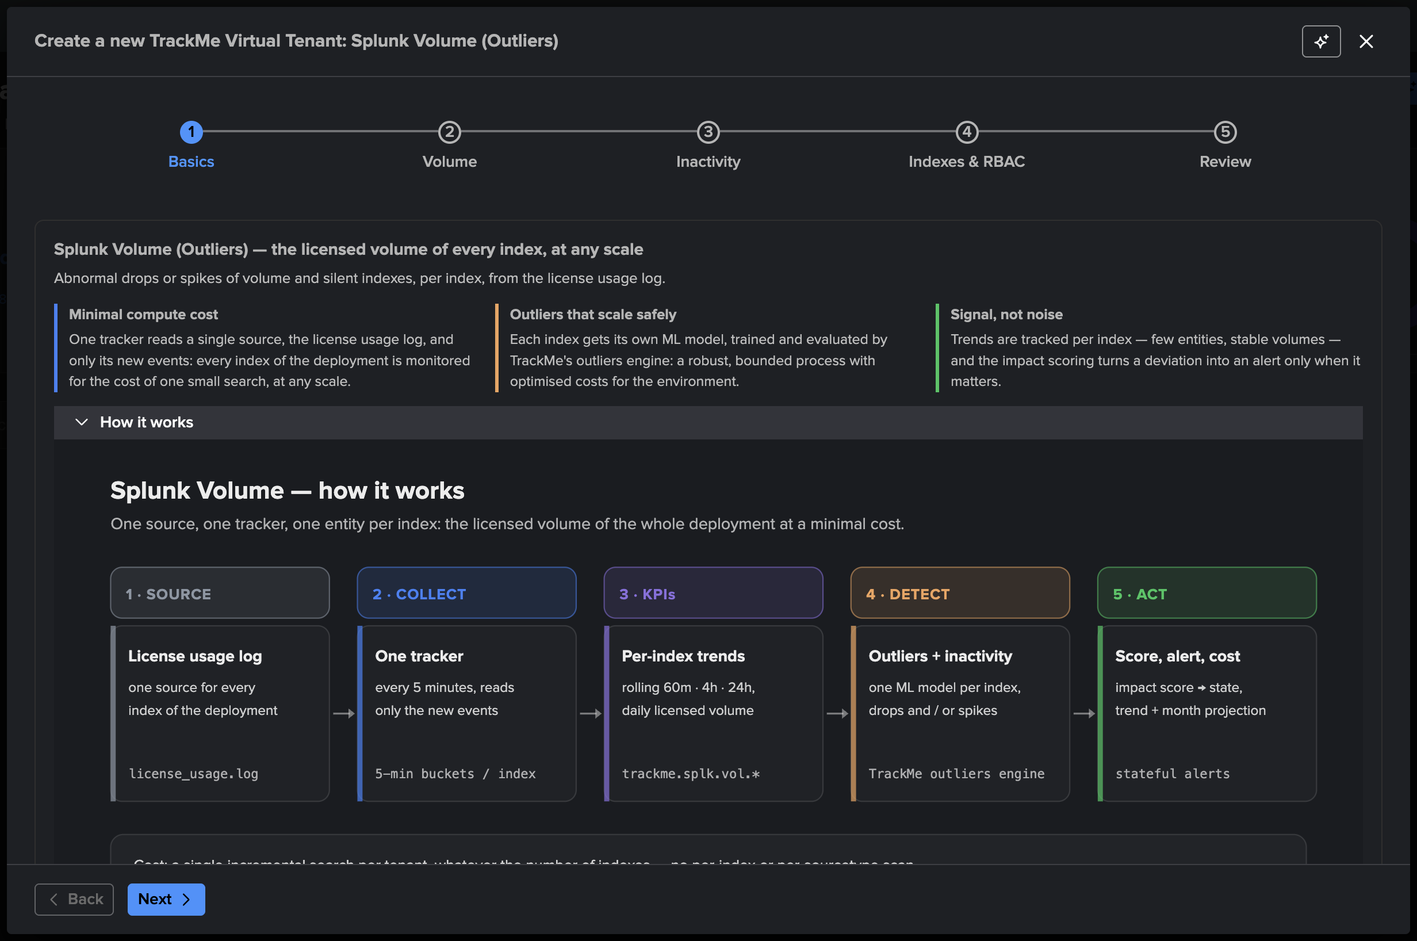
Task: Click the Per-index trends card title
Action: coord(683,656)
